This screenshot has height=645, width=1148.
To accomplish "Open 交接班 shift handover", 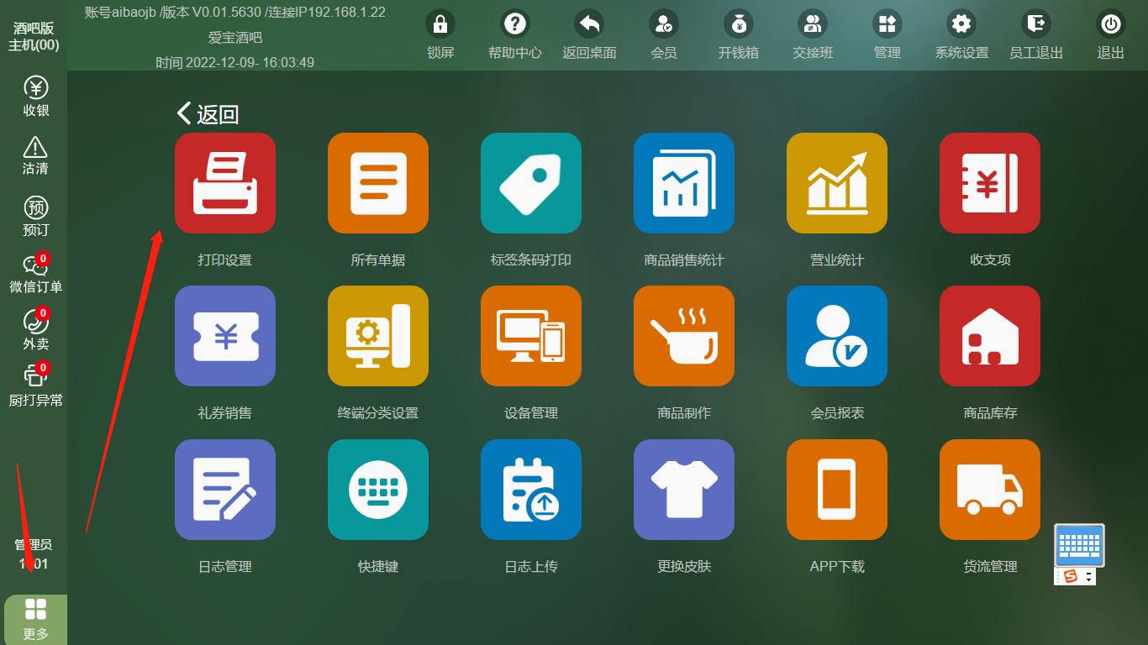I will (813, 34).
